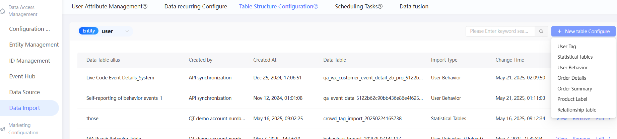This screenshot has width=617, height=139.
Task: Go to Event Hub sidebar item
Action: [22, 76]
